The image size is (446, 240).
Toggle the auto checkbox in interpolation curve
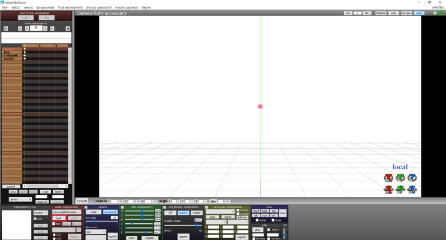pos(34,219)
